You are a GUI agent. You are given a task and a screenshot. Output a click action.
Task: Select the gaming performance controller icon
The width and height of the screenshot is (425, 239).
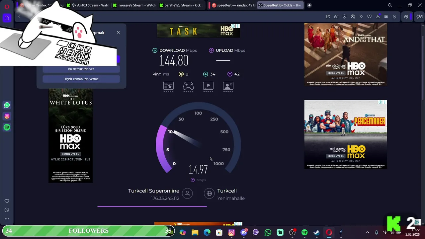click(x=188, y=86)
